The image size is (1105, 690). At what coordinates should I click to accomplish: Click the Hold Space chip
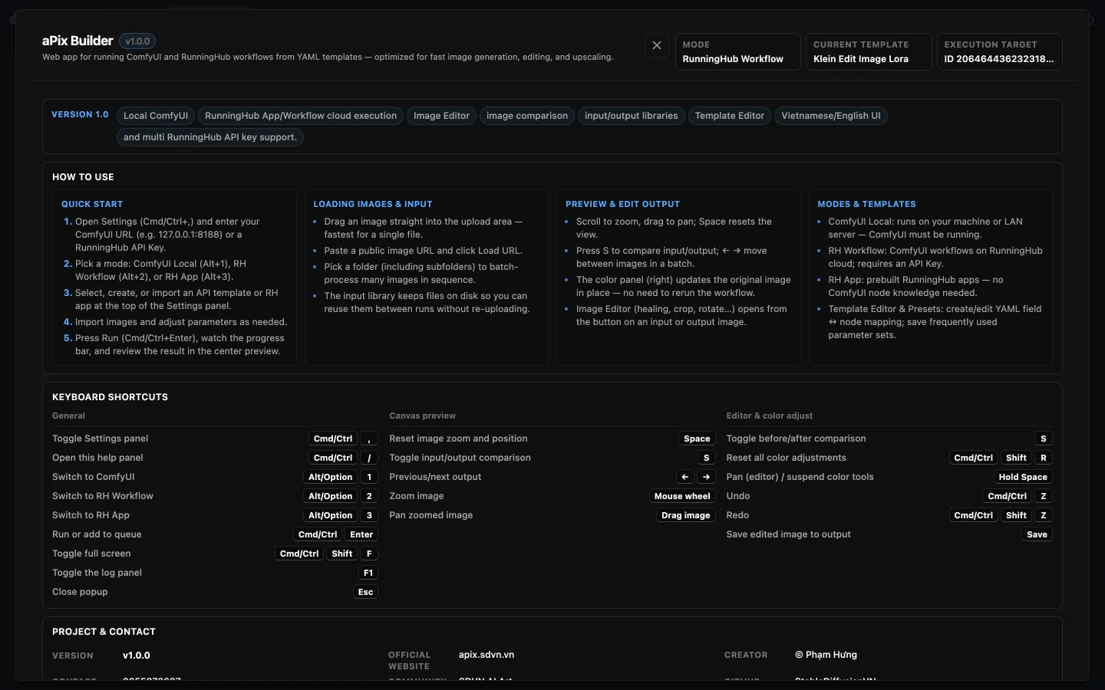click(1023, 477)
